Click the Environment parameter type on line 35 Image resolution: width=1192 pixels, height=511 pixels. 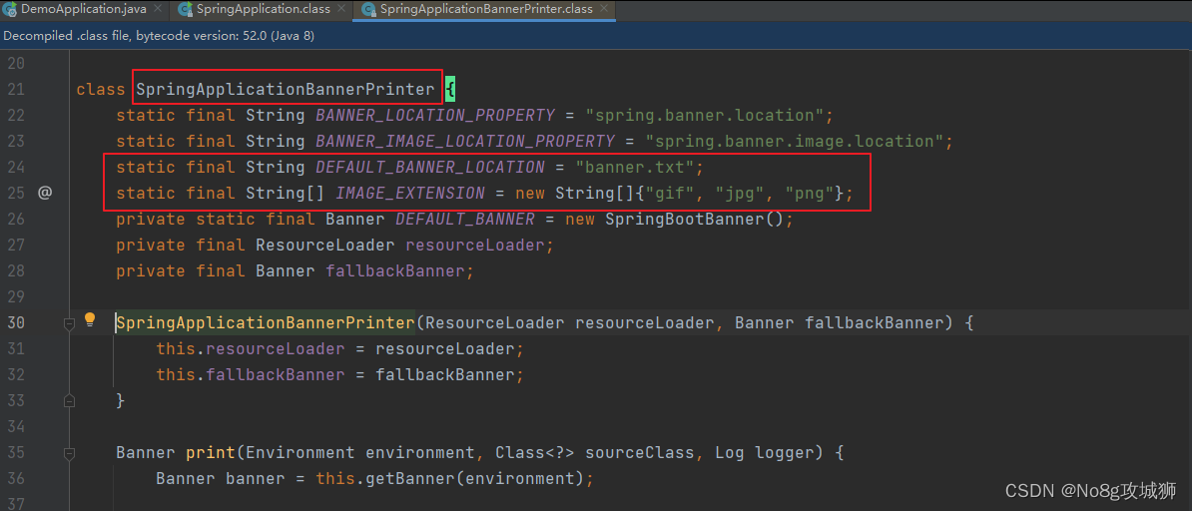pos(300,453)
